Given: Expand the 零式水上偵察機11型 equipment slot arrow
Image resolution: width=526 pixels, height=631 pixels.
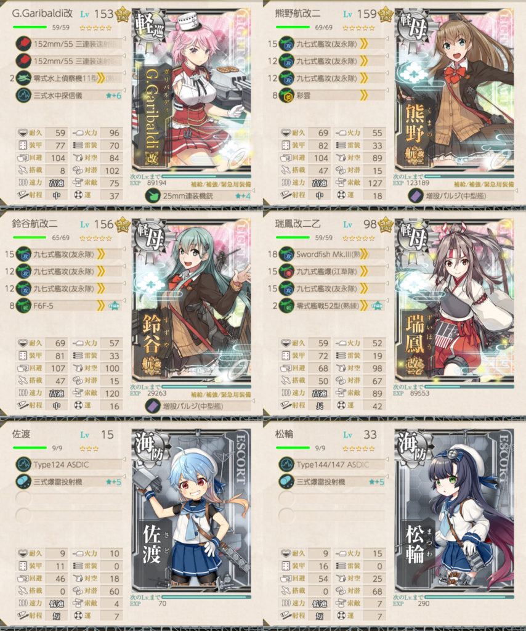Looking at the screenshot, I should pos(124,73).
